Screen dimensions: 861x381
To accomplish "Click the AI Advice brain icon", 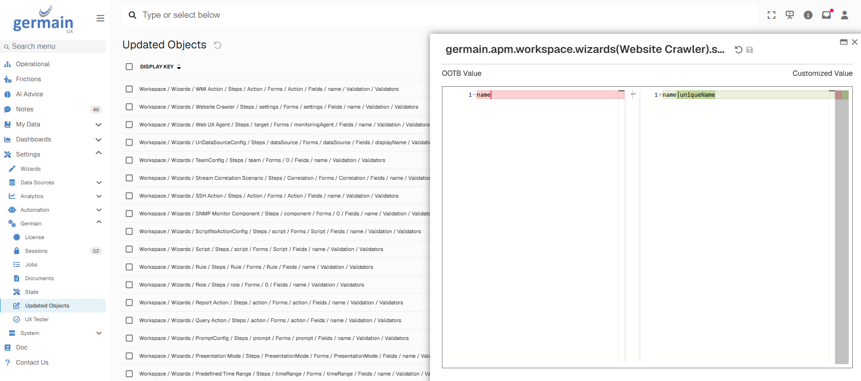I will click(7, 94).
